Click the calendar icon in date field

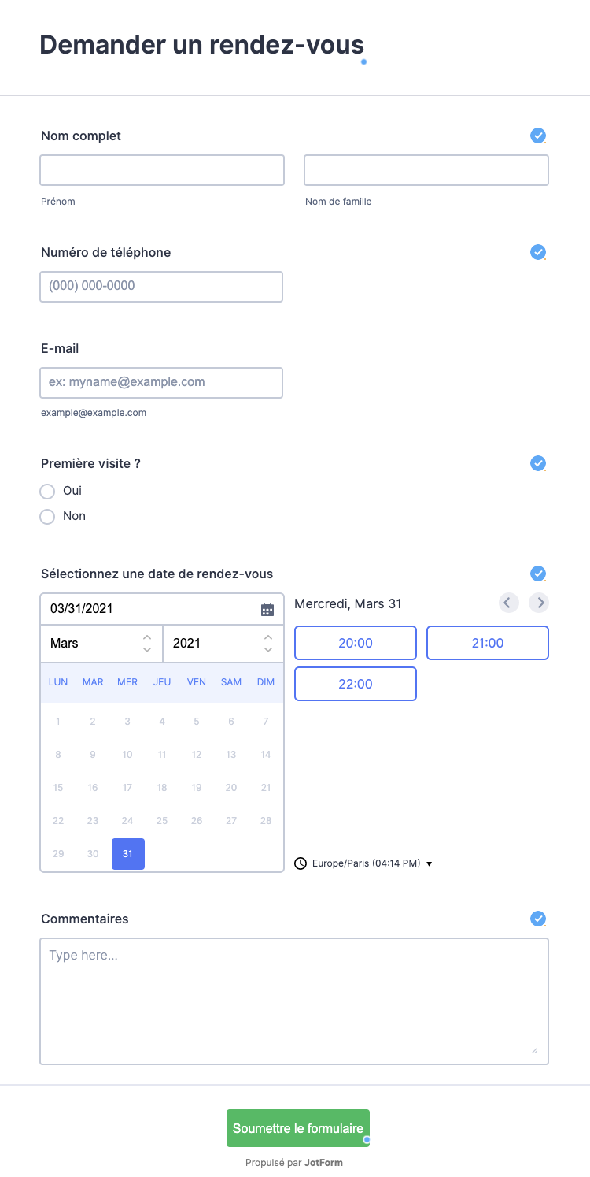(x=267, y=609)
